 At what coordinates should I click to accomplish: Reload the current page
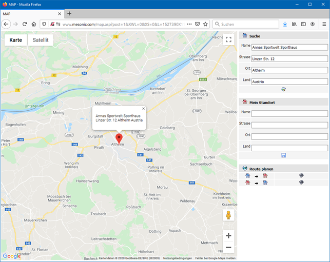(x=24, y=24)
